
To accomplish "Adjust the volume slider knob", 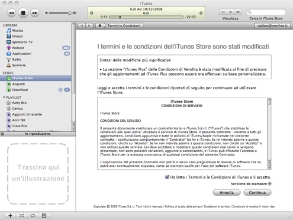I will click(x=70, y=13).
